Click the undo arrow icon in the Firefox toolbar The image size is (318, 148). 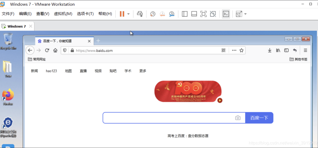point(295,50)
